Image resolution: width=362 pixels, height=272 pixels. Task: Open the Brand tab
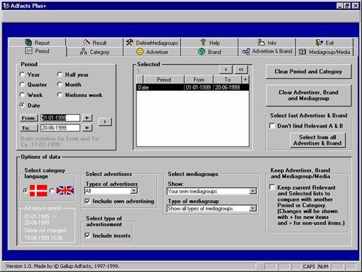click(x=209, y=52)
